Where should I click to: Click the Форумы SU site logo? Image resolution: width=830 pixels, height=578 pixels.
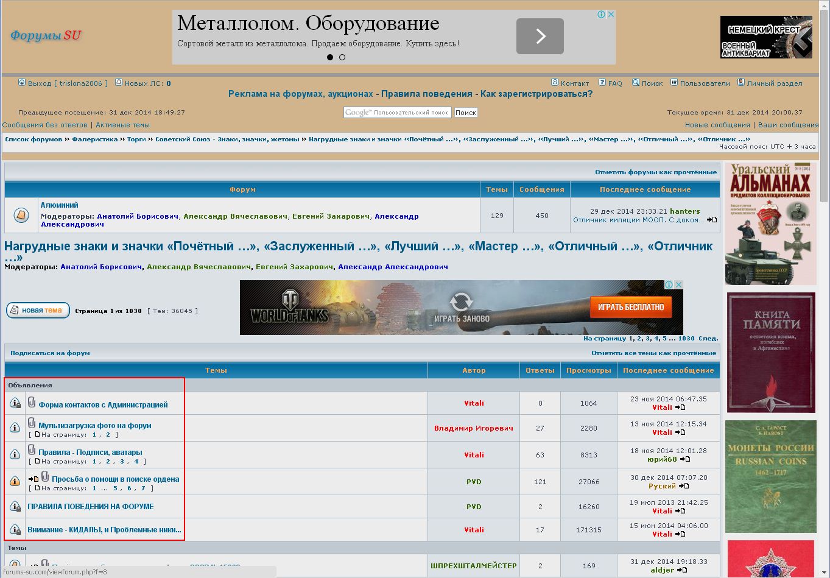(46, 35)
